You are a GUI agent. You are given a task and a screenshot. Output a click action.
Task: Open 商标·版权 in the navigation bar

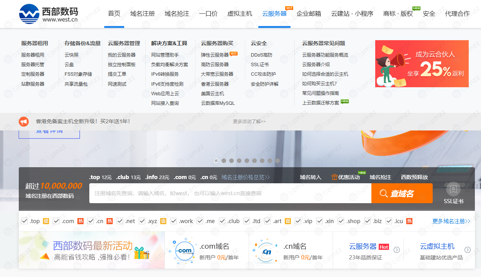coord(398,14)
